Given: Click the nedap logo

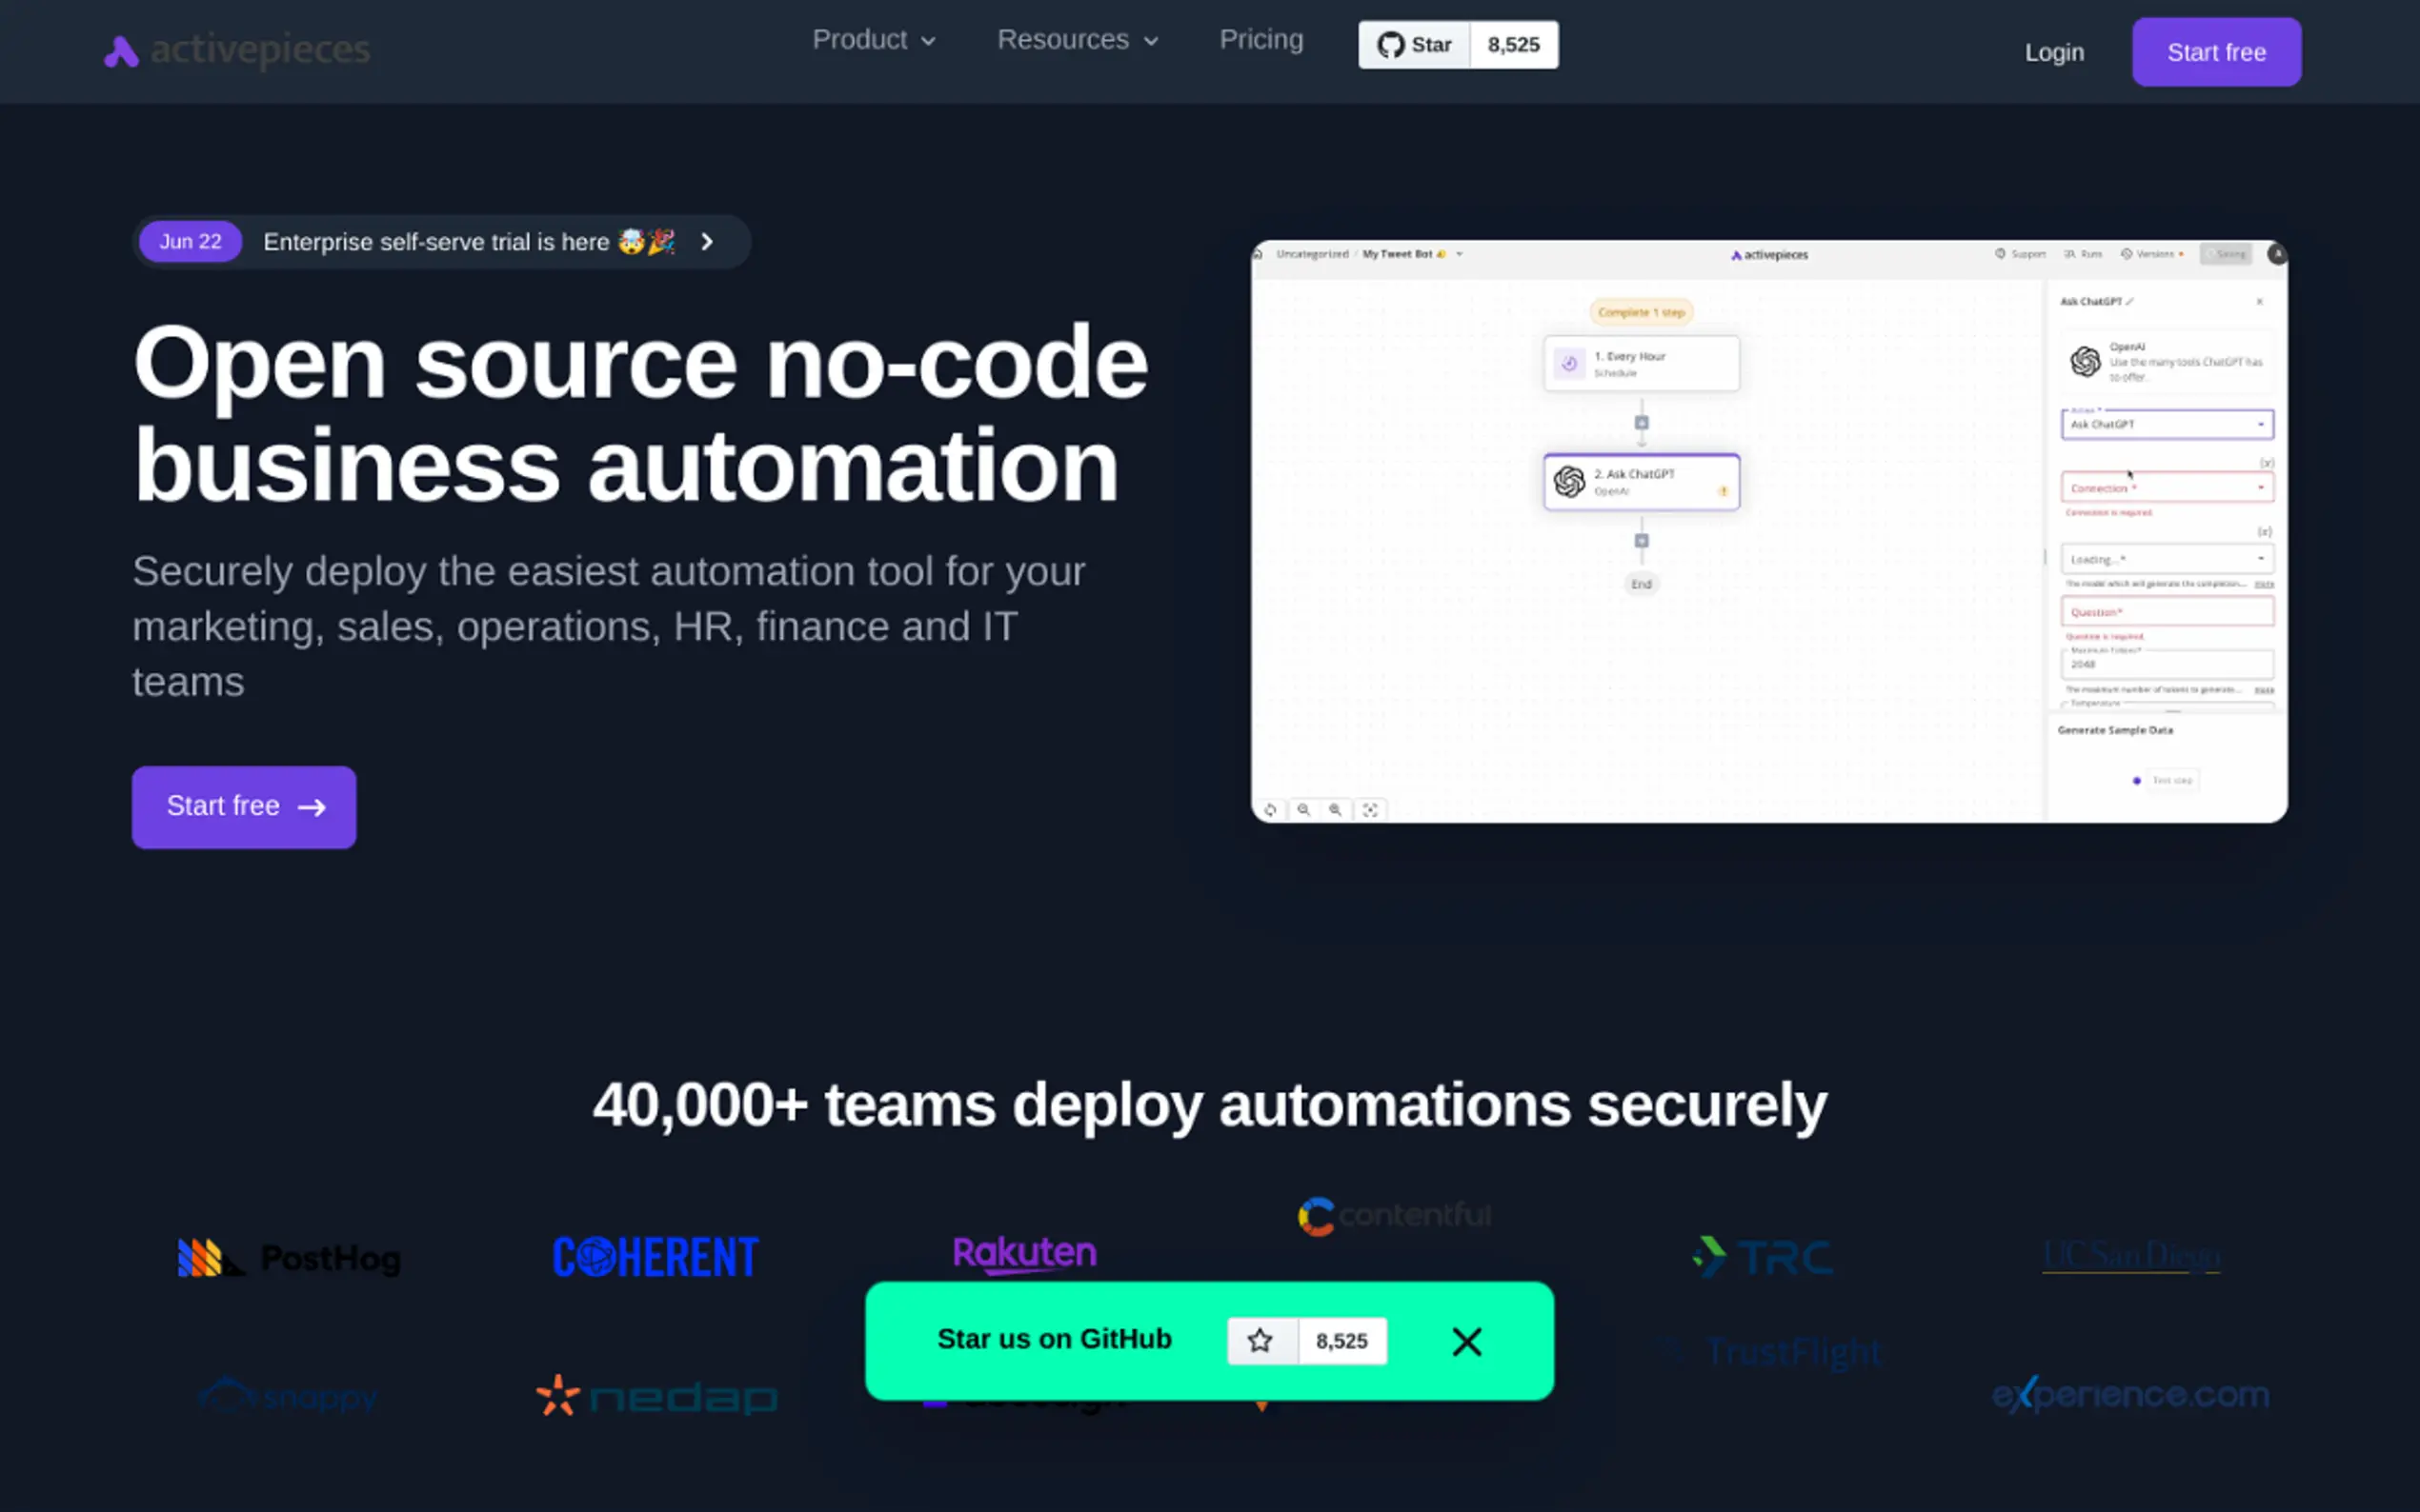Looking at the screenshot, I should (656, 1396).
